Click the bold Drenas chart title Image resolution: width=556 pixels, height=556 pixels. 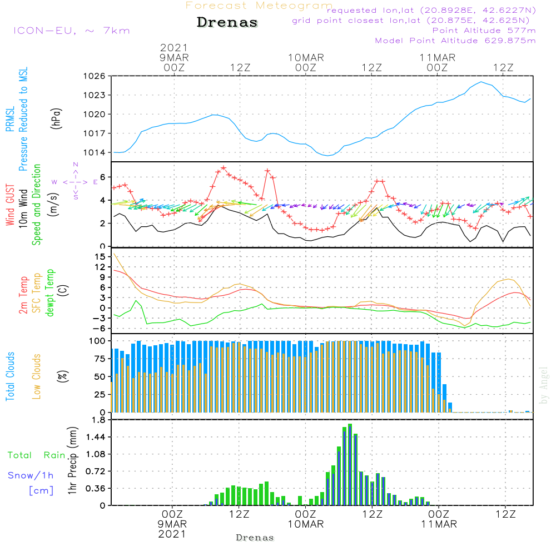227,23
